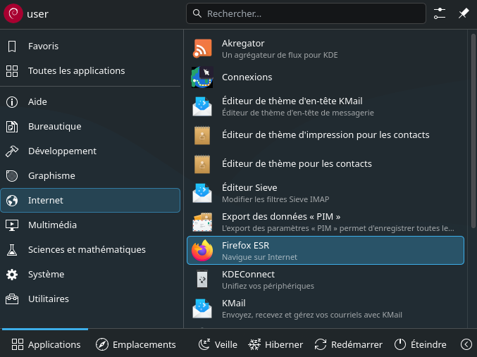Open the Akregator feed reader icon
477x357 pixels.
coord(202,49)
